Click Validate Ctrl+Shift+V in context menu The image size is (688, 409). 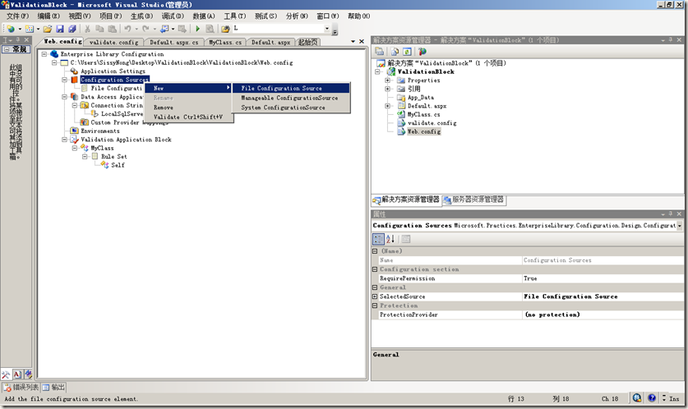pyautogui.click(x=187, y=117)
